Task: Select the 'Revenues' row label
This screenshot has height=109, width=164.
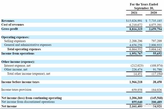Action: click(x=8, y=21)
